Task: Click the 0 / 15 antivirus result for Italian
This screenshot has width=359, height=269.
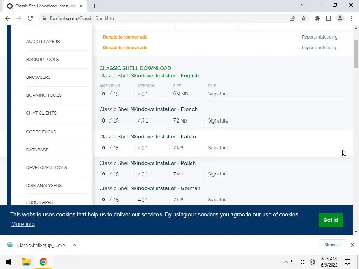Action: click(x=110, y=148)
